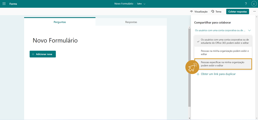
Task: Choose Pessoas na minha organização option
Action: click(223, 53)
